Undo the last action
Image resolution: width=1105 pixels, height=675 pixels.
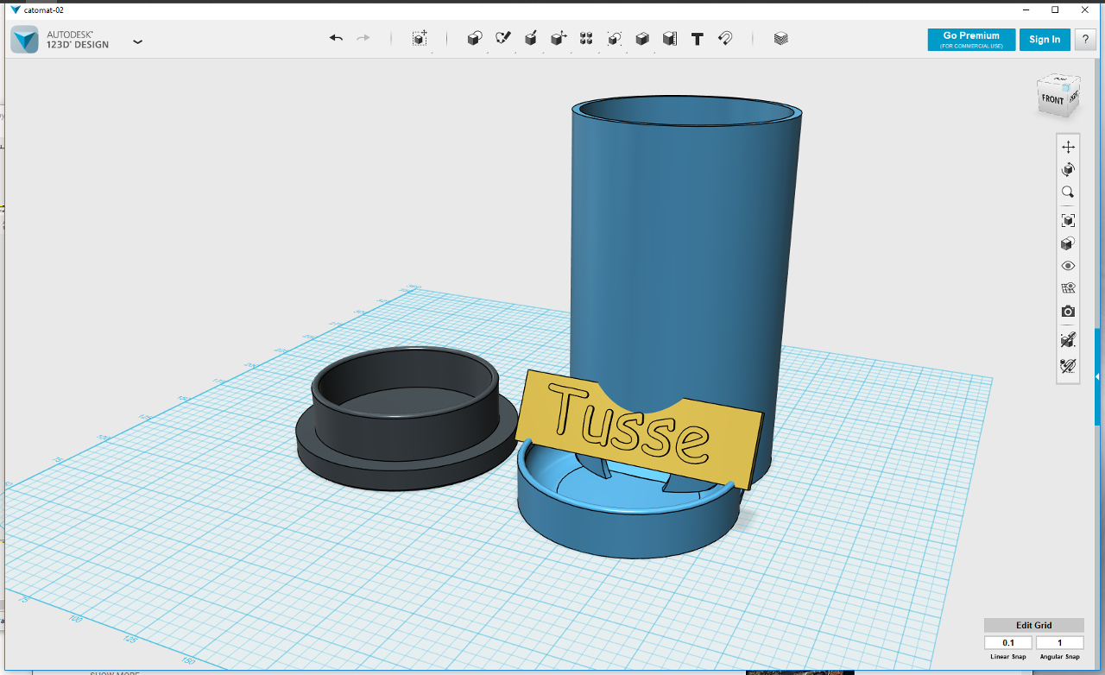(x=336, y=38)
